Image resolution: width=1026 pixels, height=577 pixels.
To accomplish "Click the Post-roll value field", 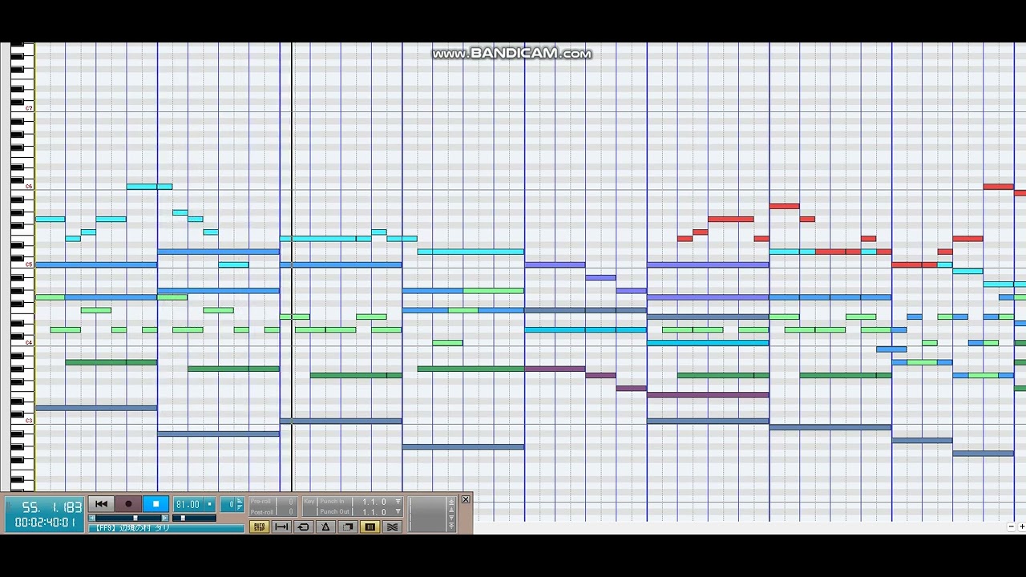I will [286, 512].
